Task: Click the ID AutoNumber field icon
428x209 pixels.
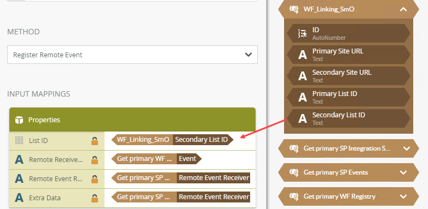Action: [x=302, y=33]
